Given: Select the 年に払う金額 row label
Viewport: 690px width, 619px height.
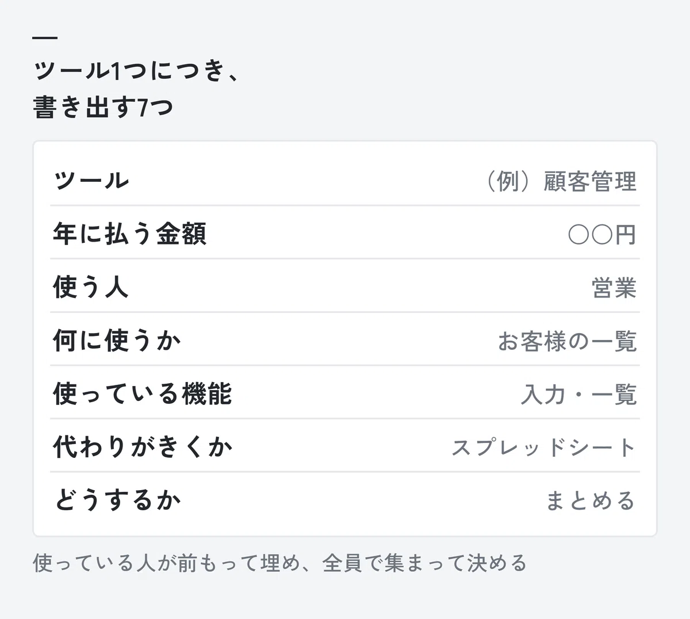Looking at the screenshot, I should (130, 234).
